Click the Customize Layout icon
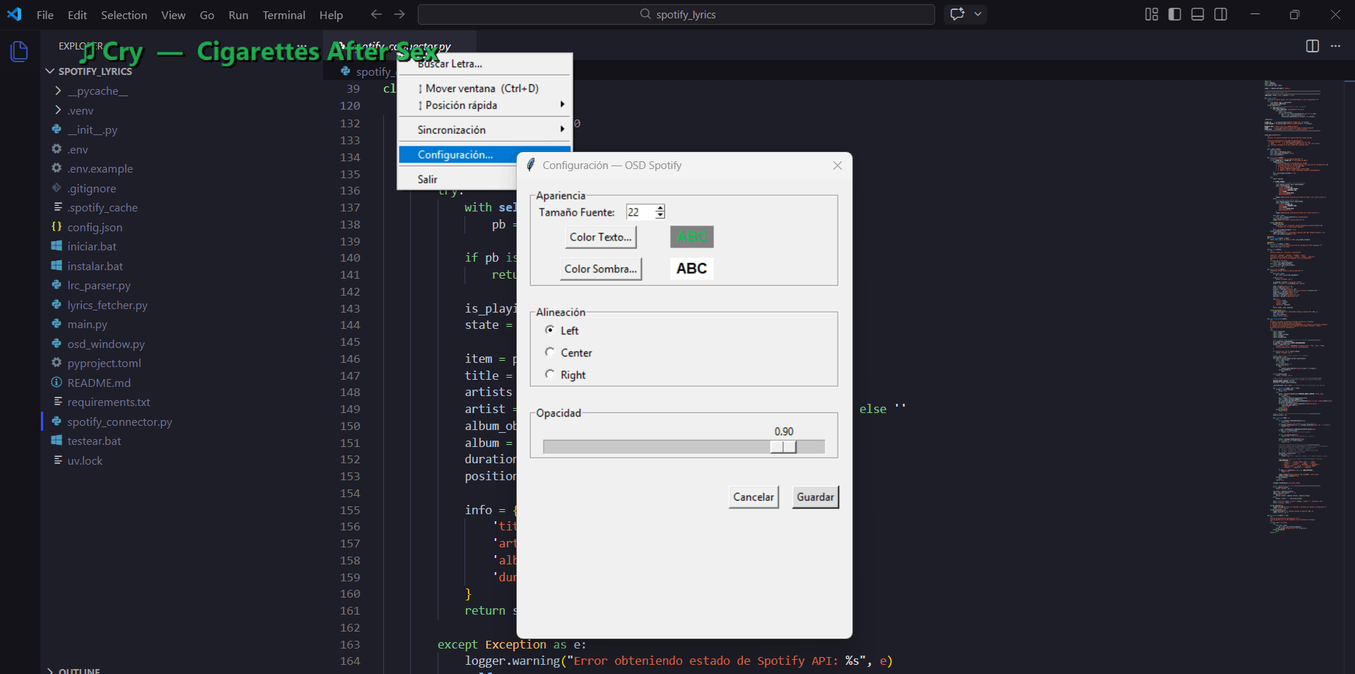This screenshot has height=674, width=1355. click(x=1151, y=15)
